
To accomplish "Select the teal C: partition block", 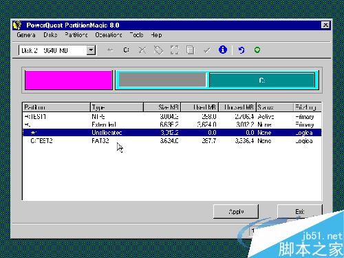I will (262, 80).
